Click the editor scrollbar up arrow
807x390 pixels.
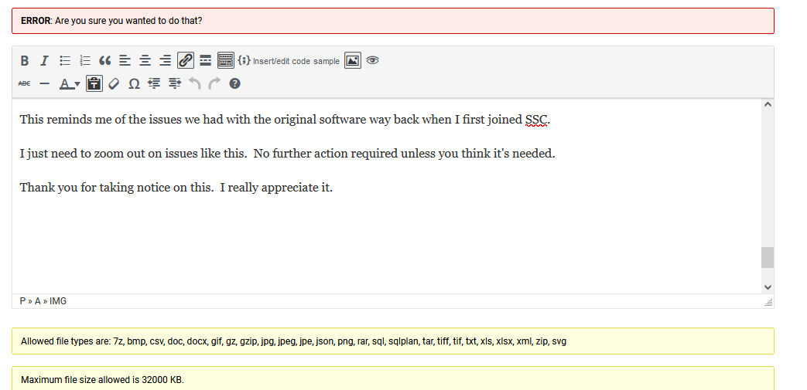tap(768, 104)
